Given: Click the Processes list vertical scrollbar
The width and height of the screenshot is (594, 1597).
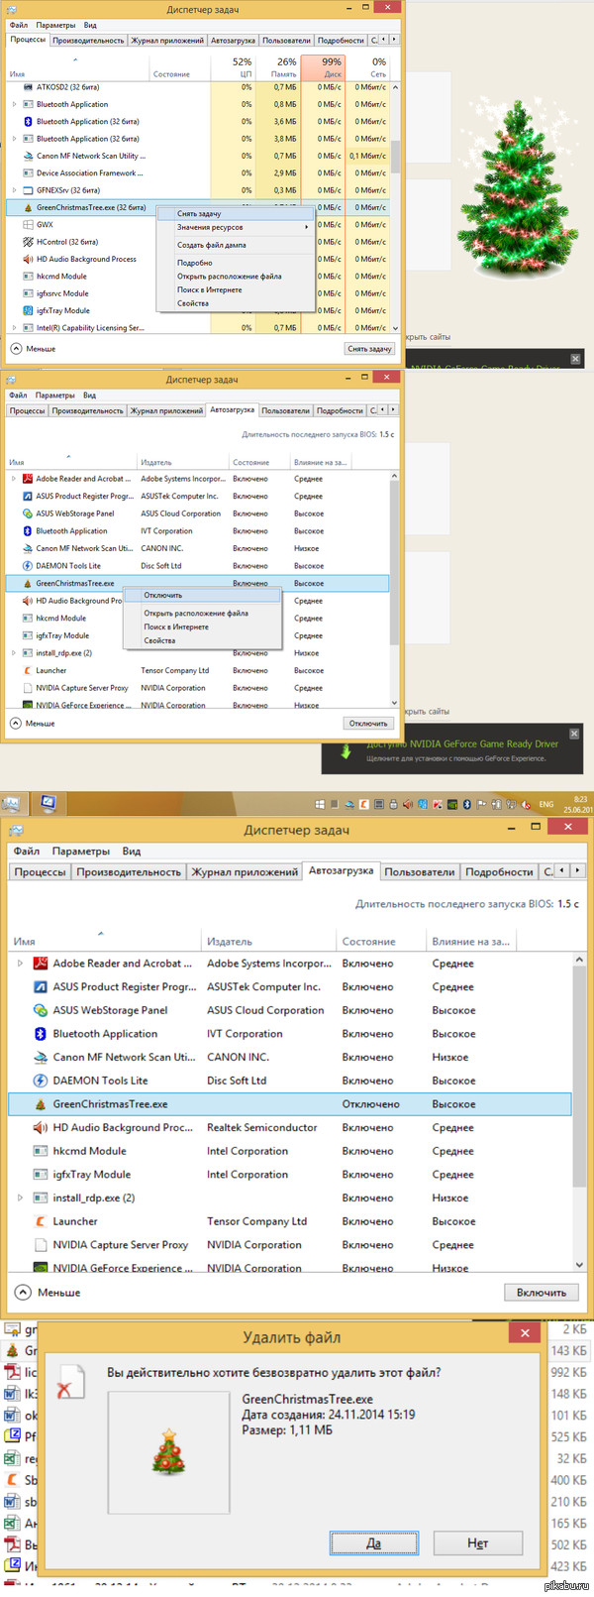Looking at the screenshot, I should [395, 157].
